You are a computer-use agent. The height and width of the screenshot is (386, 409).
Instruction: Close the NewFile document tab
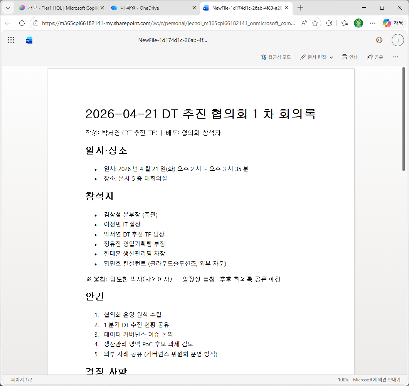[286, 8]
